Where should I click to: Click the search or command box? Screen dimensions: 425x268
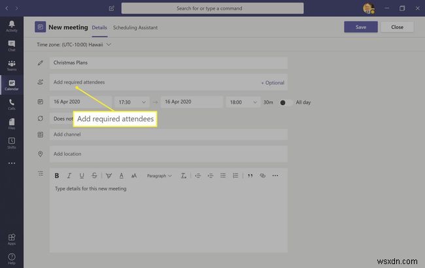click(x=212, y=8)
